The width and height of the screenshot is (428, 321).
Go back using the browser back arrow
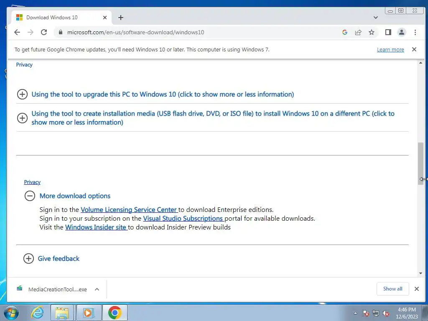click(x=17, y=32)
